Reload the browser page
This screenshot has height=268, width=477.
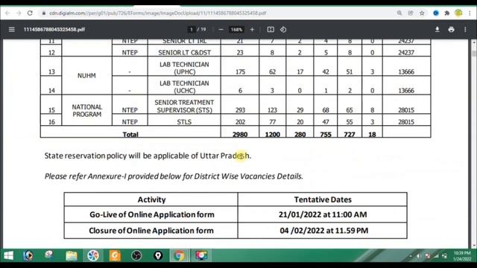[30, 13]
